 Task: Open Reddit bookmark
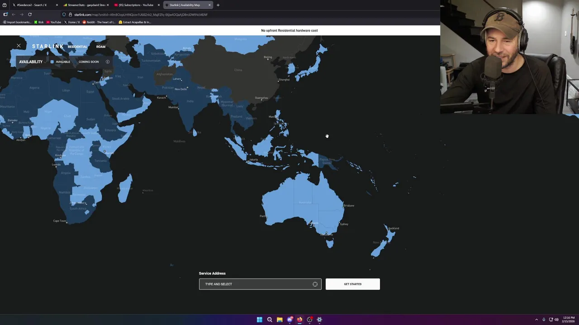(x=99, y=22)
